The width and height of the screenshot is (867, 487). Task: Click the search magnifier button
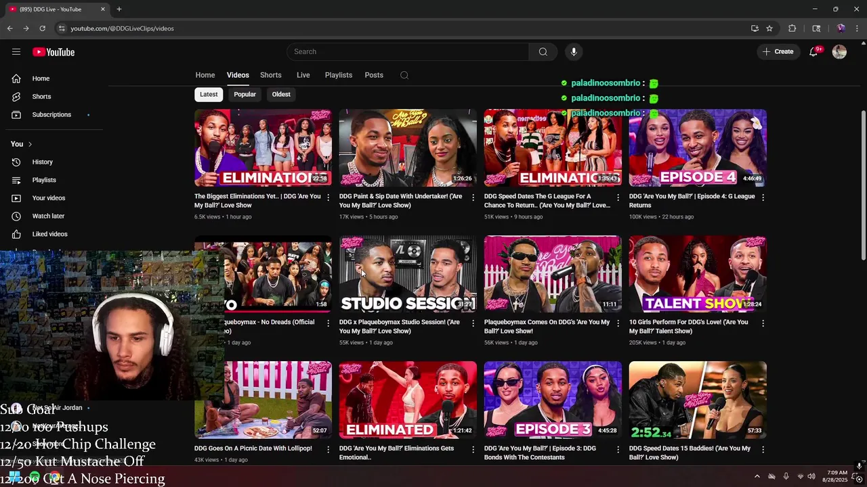[543, 51]
